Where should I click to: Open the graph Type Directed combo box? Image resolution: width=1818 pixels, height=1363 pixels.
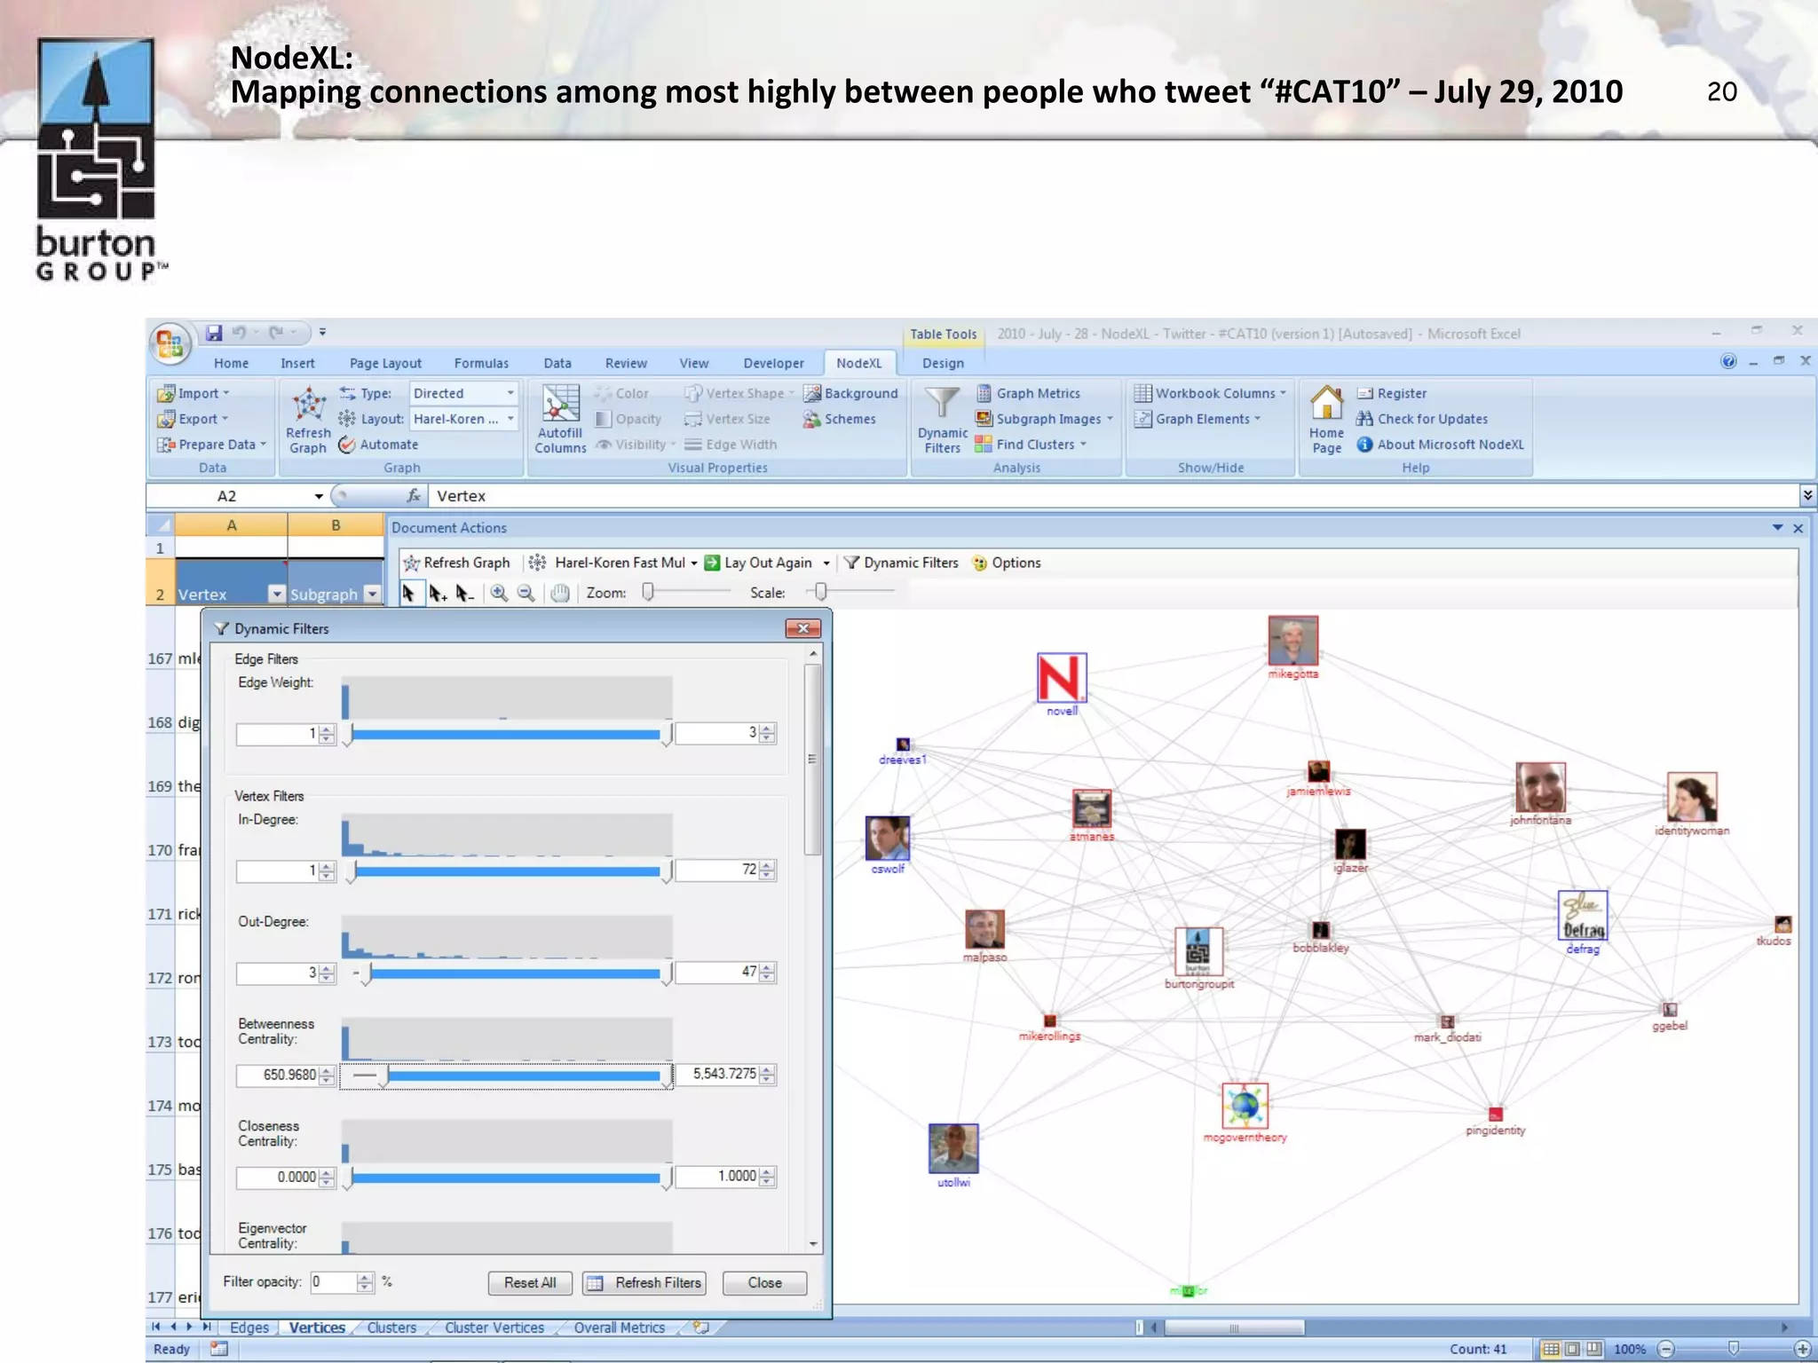tap(463, 393)
